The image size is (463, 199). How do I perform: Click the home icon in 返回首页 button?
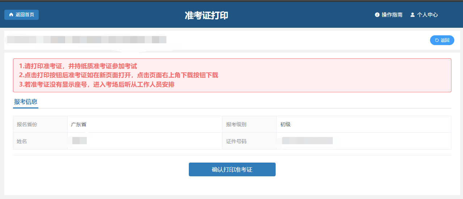11,15
